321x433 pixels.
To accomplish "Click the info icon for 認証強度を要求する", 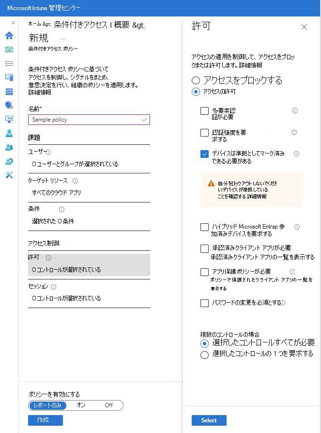I will click(294, 133).
